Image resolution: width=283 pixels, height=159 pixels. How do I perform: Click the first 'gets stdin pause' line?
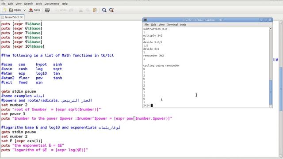(x=19, y=91)
